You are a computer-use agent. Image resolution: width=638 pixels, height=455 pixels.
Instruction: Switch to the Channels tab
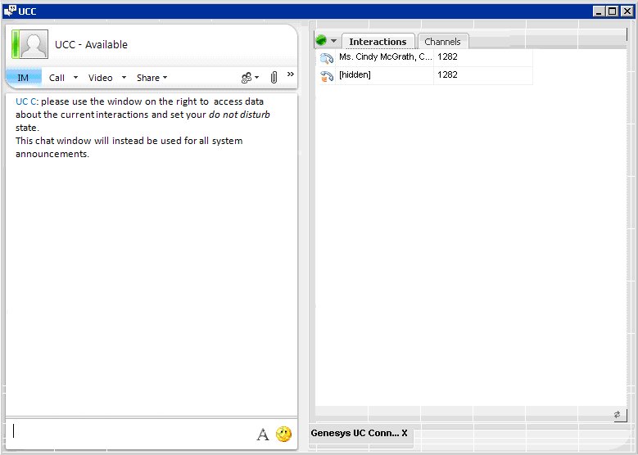(x=442, y=42)
